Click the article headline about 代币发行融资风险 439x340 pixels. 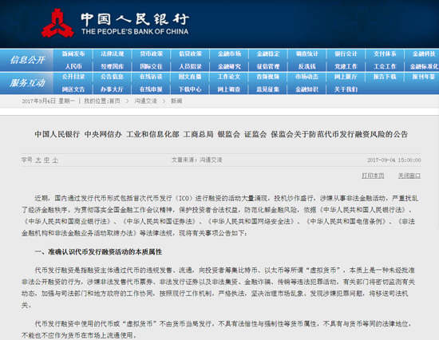[221, 134]
